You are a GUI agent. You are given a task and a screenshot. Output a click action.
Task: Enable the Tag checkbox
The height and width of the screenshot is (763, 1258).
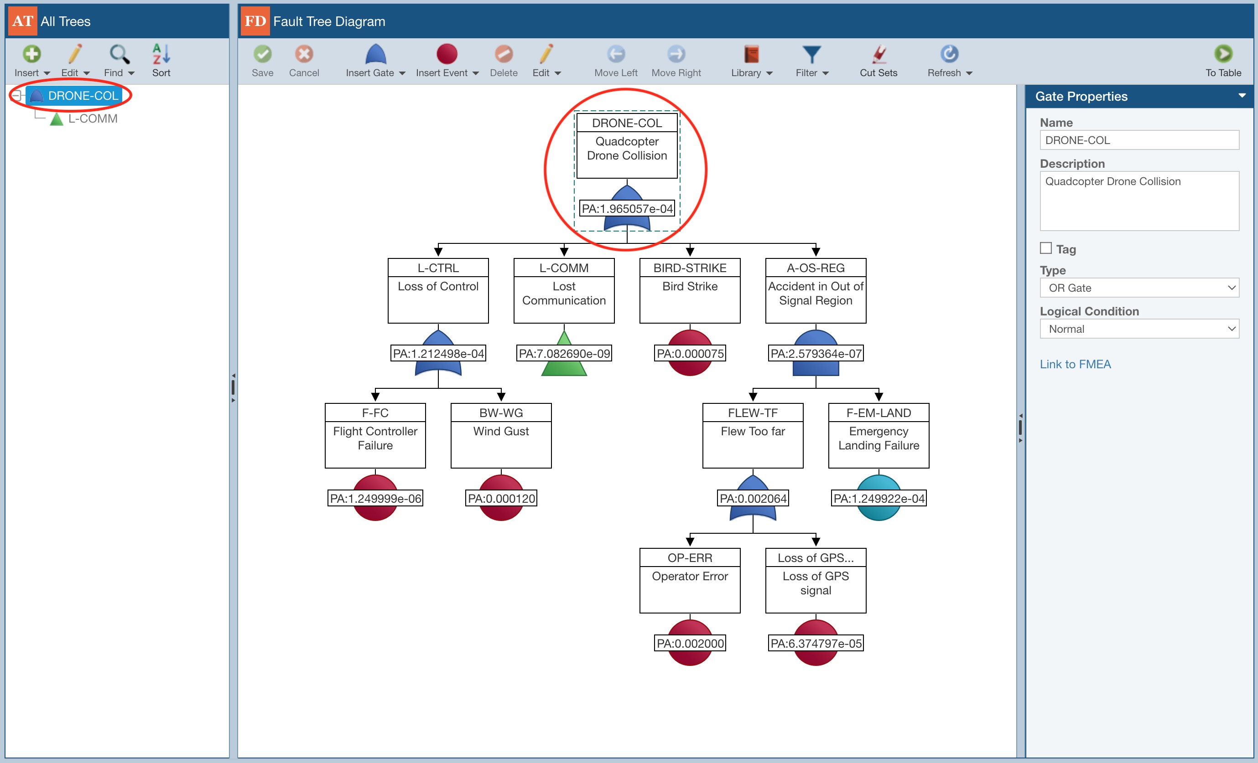(x=1045, y=248)
